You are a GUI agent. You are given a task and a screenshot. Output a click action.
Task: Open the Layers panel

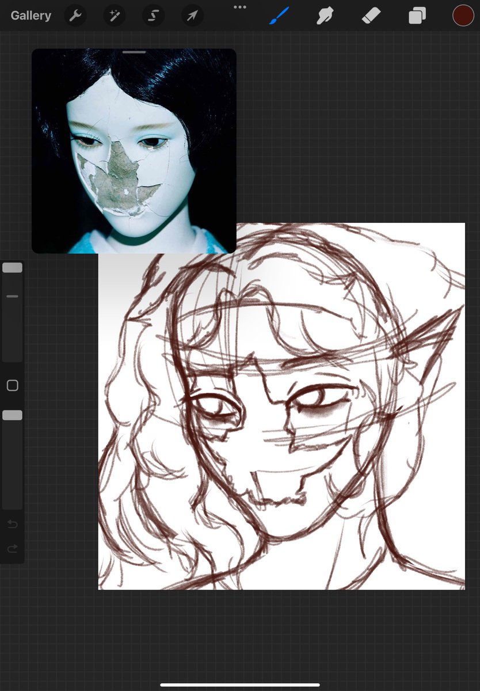(417, 16)
